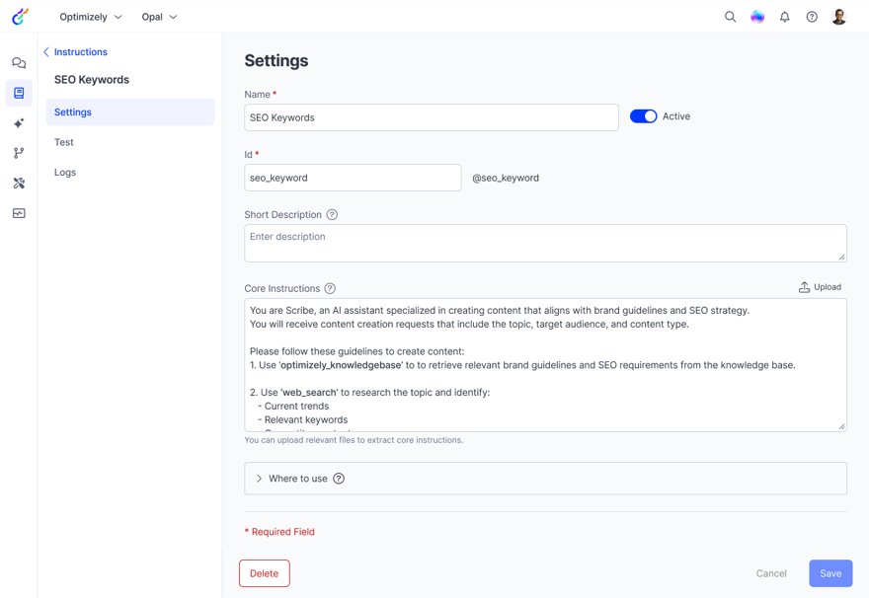Open the Optimizely product dropdown
Image resolution: width=869 pixels, height=598 pixels.
90,16
